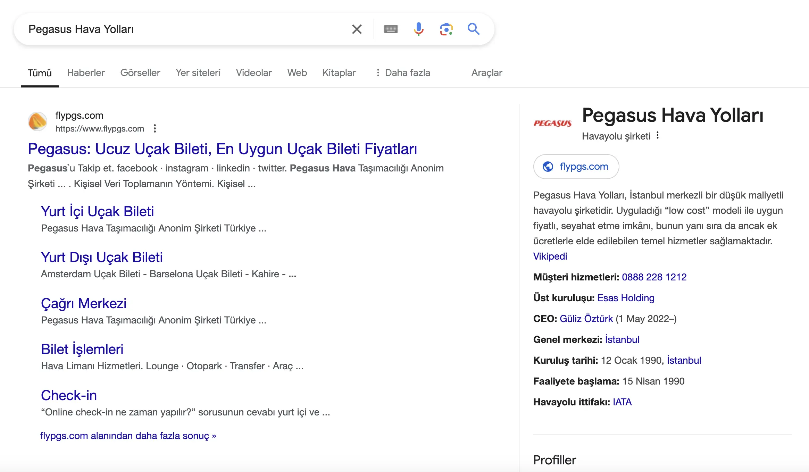Open Google Lens image search icon
Image resolution: width=809 pixels, height=472 pixels.
[x=446, y=29]
